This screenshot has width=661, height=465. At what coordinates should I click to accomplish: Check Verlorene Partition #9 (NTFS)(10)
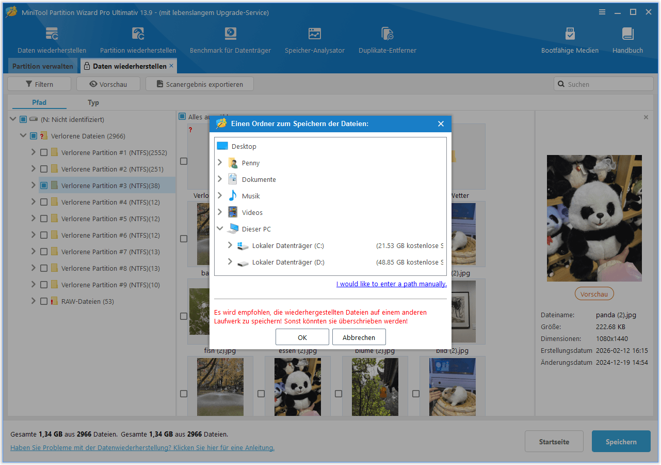pos(43,285)
